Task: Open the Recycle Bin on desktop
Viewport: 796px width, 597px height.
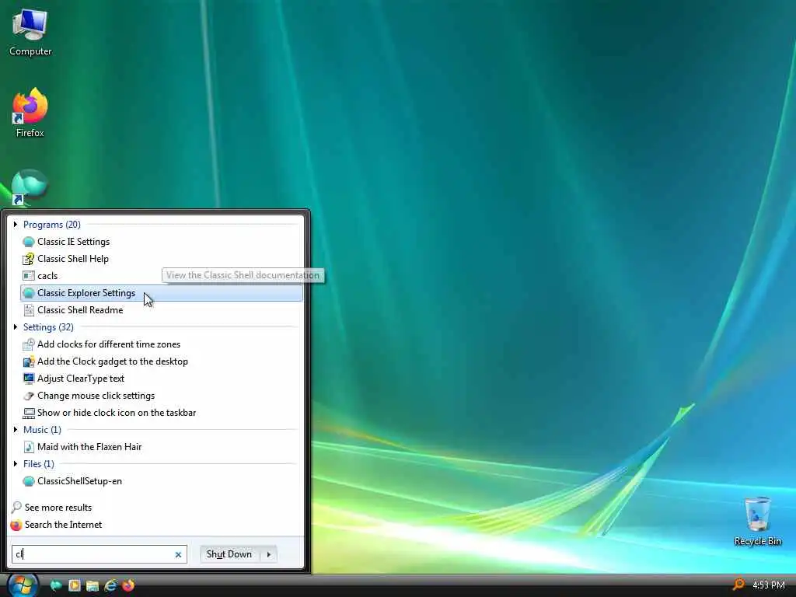Action: click(757, 522)
